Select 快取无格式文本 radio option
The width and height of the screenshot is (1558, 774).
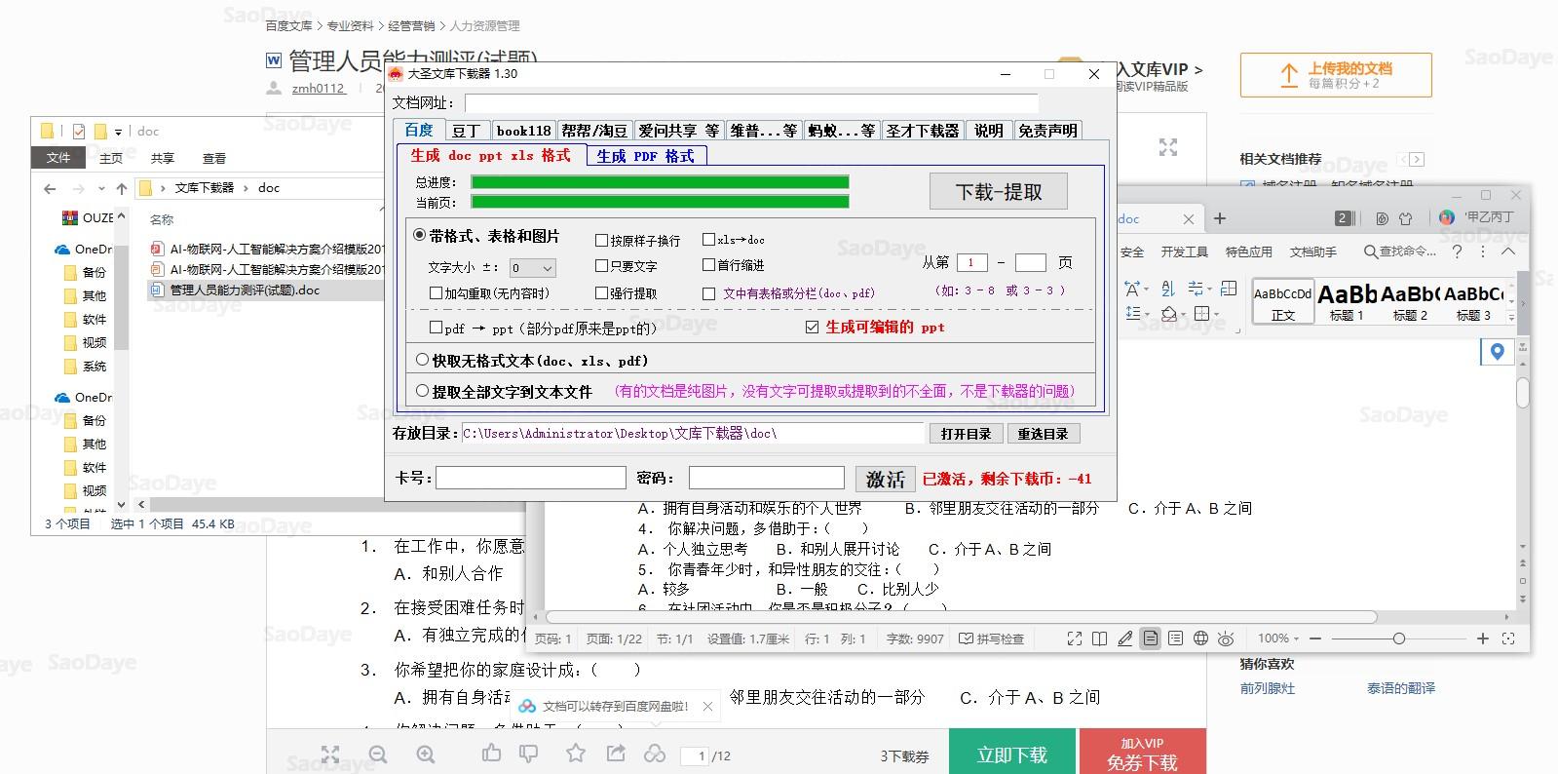tap(422, 360)
